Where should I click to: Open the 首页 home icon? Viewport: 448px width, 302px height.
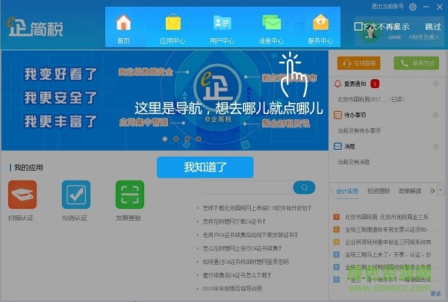point(123,22)
